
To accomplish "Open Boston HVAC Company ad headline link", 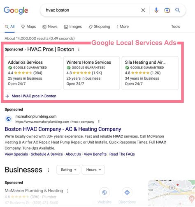I will 63,129.
